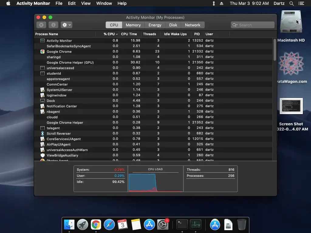Sort by Idle Wake Ups column header
This screenshot has height=233, width=311.
click(x=175, y=34)
